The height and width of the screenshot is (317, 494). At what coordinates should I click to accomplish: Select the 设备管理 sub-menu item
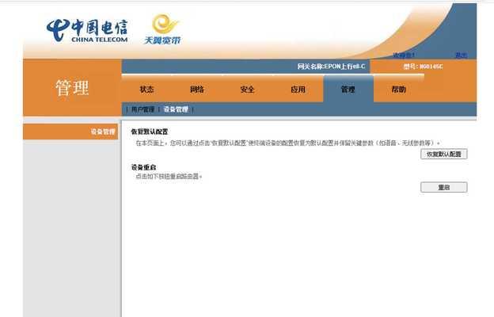coord(176,109)
